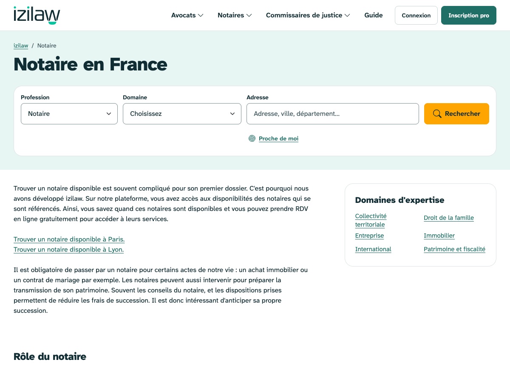Click the Rechercher button
The image size is (510, 382).
(x=456, y=114)
